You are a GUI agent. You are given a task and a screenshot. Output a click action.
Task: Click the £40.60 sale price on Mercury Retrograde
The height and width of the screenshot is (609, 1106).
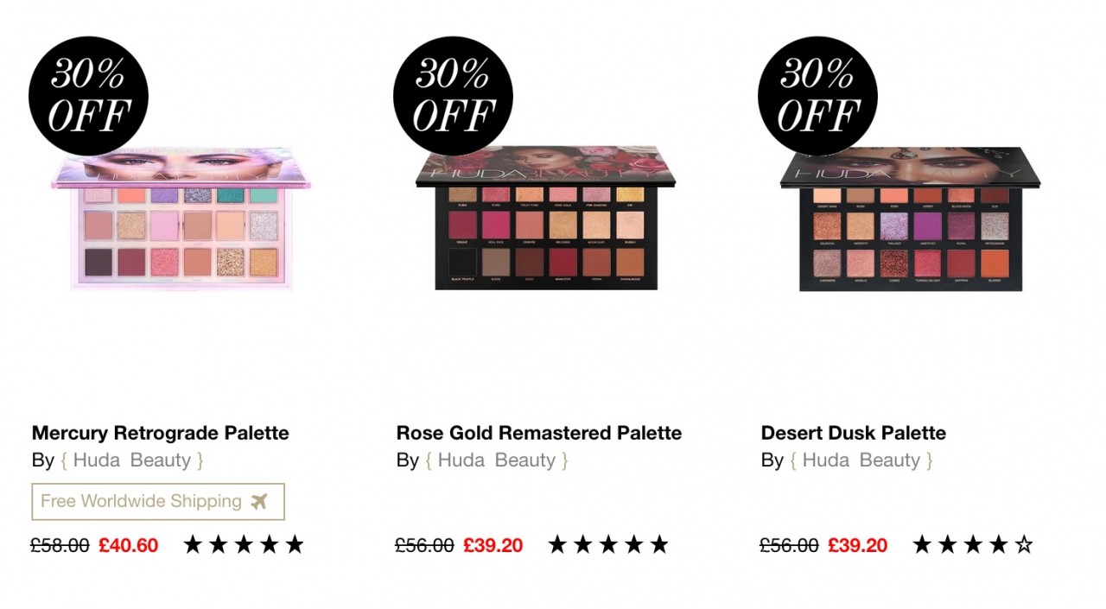click(x=129, y=545)
